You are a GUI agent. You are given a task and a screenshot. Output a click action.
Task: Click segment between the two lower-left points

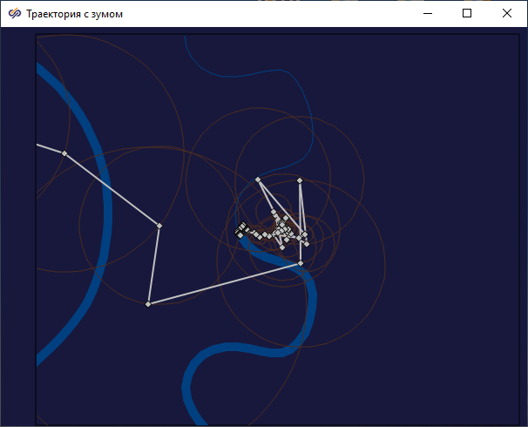(x=153, y=265)
